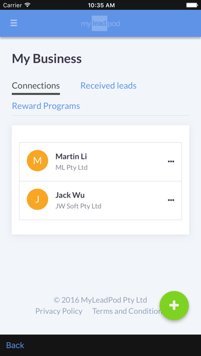Tap the JW Soft Pty Ltd label
The width and height of the screenshot is (201, 356).
(78, 206)
